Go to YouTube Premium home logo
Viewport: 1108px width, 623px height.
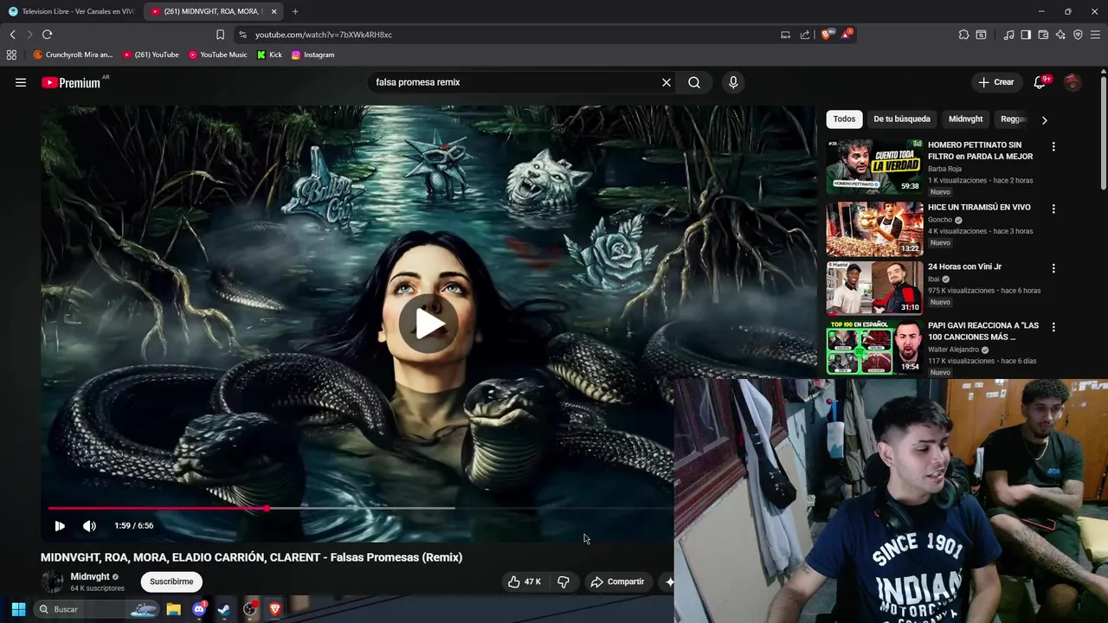pyautogui.click(x=71, y=82)
